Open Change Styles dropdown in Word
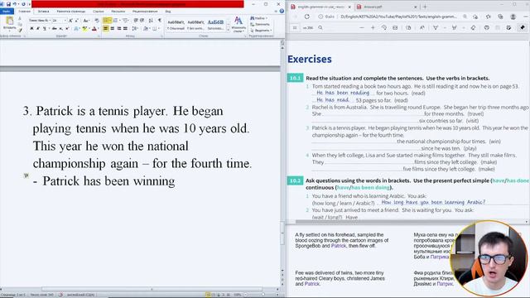 pyautogui.click(x=238, y=25)
